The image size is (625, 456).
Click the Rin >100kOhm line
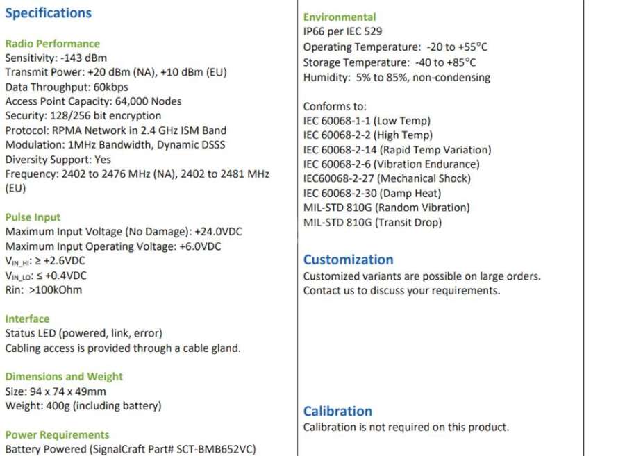pos(44,290)
